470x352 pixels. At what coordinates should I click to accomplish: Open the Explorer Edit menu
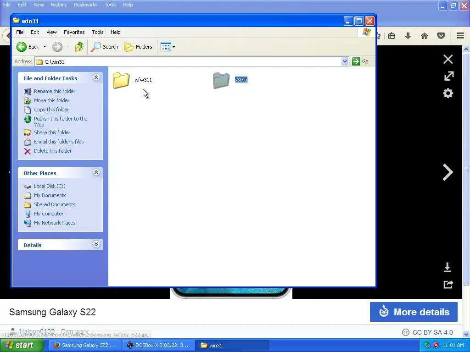pyautogui.click(x=35, y=32)
